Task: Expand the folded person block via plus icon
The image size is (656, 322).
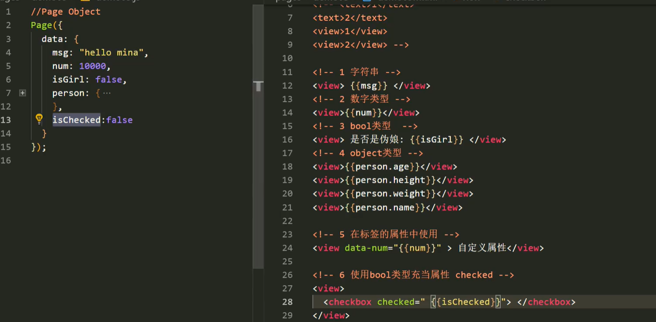Action: tap(22, 93)
